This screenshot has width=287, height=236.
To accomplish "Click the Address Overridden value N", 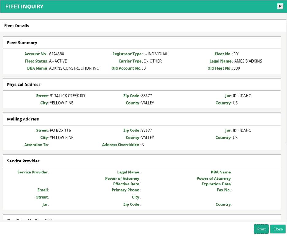I will coord(143,145).
